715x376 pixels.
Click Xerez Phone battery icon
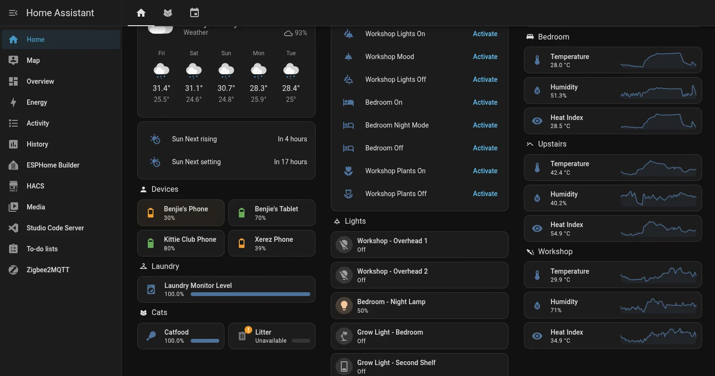[242, 243]
